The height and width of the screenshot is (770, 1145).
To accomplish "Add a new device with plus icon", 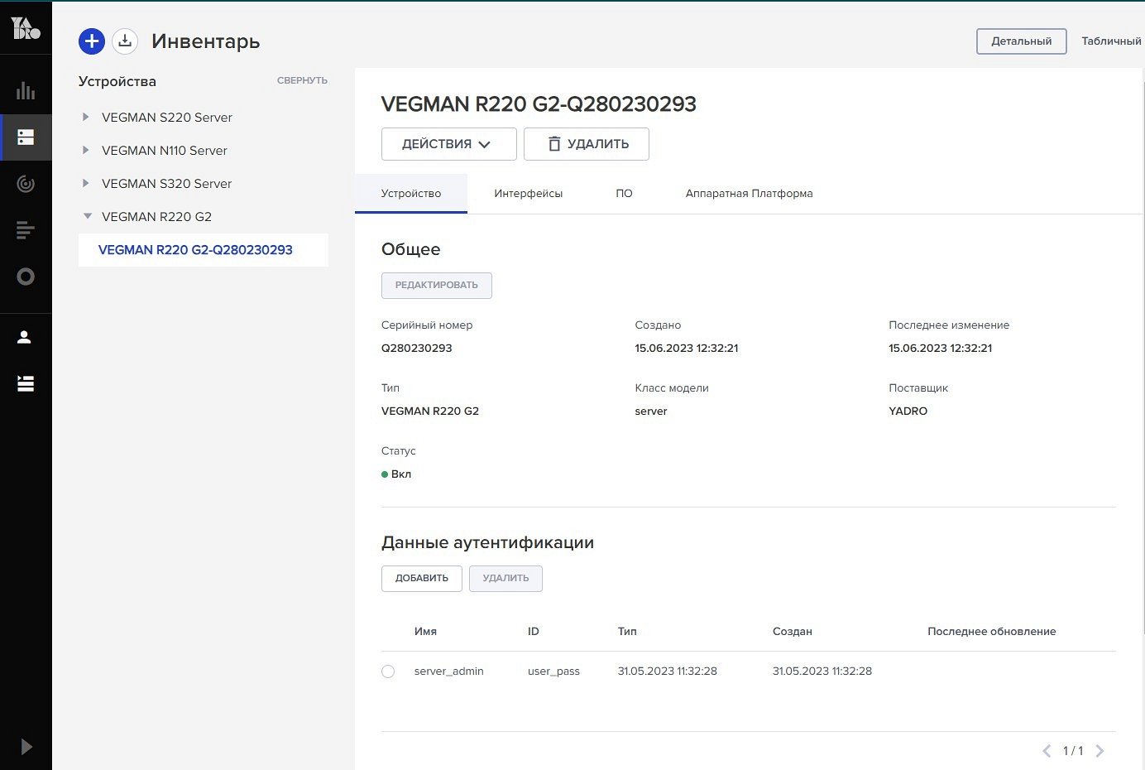I will tap(92, 41).
